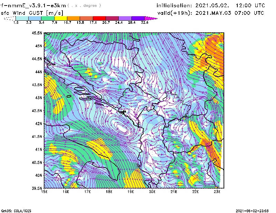Image resolution: width=276 pixels, height=213 pixels.
Task: Click the light cyan 1.6–3.3 legend swatch
Action: point(22,18)
